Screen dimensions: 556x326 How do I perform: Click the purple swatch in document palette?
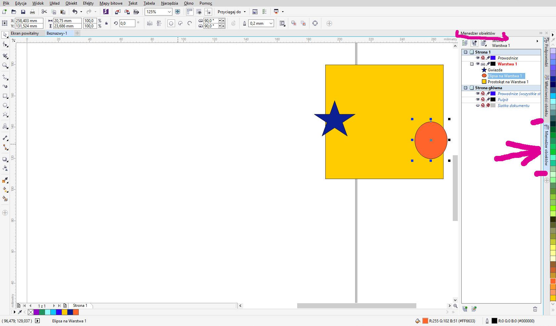point(36,312)
